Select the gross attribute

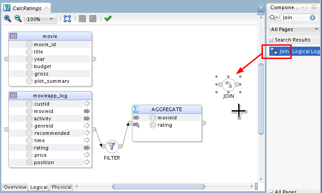(50, 74)
